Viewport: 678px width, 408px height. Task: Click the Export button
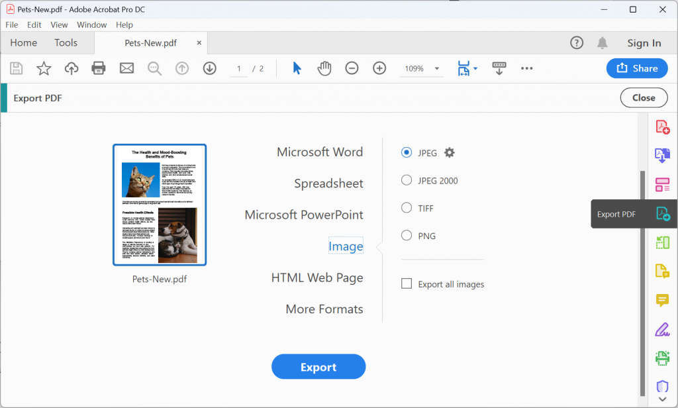click(318, 366)
